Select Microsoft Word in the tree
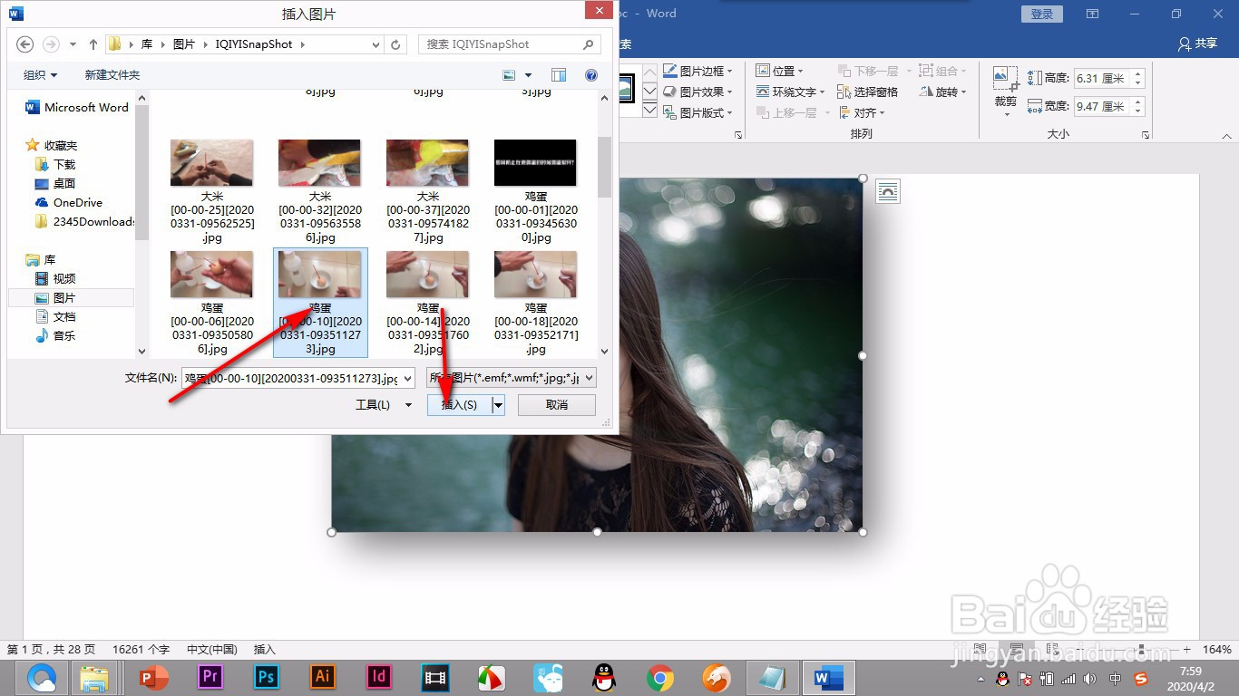1239x696 pixels. (77, 107)
